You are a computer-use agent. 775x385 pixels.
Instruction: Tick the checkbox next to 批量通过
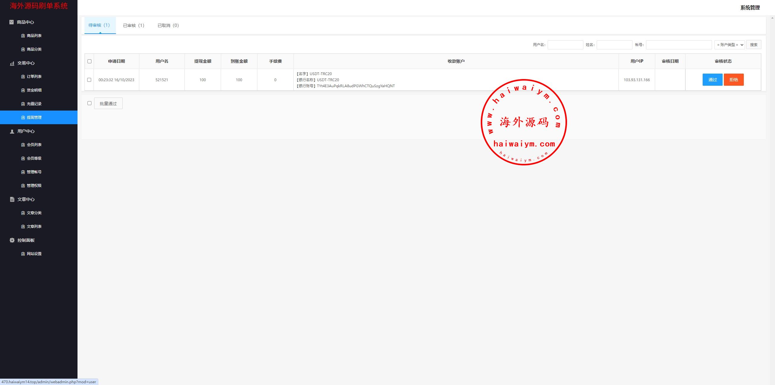89,103
